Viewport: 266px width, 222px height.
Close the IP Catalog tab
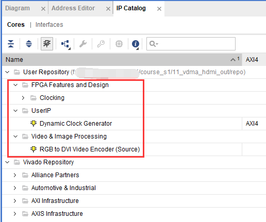pyautogui.click(x=159, y=9)
